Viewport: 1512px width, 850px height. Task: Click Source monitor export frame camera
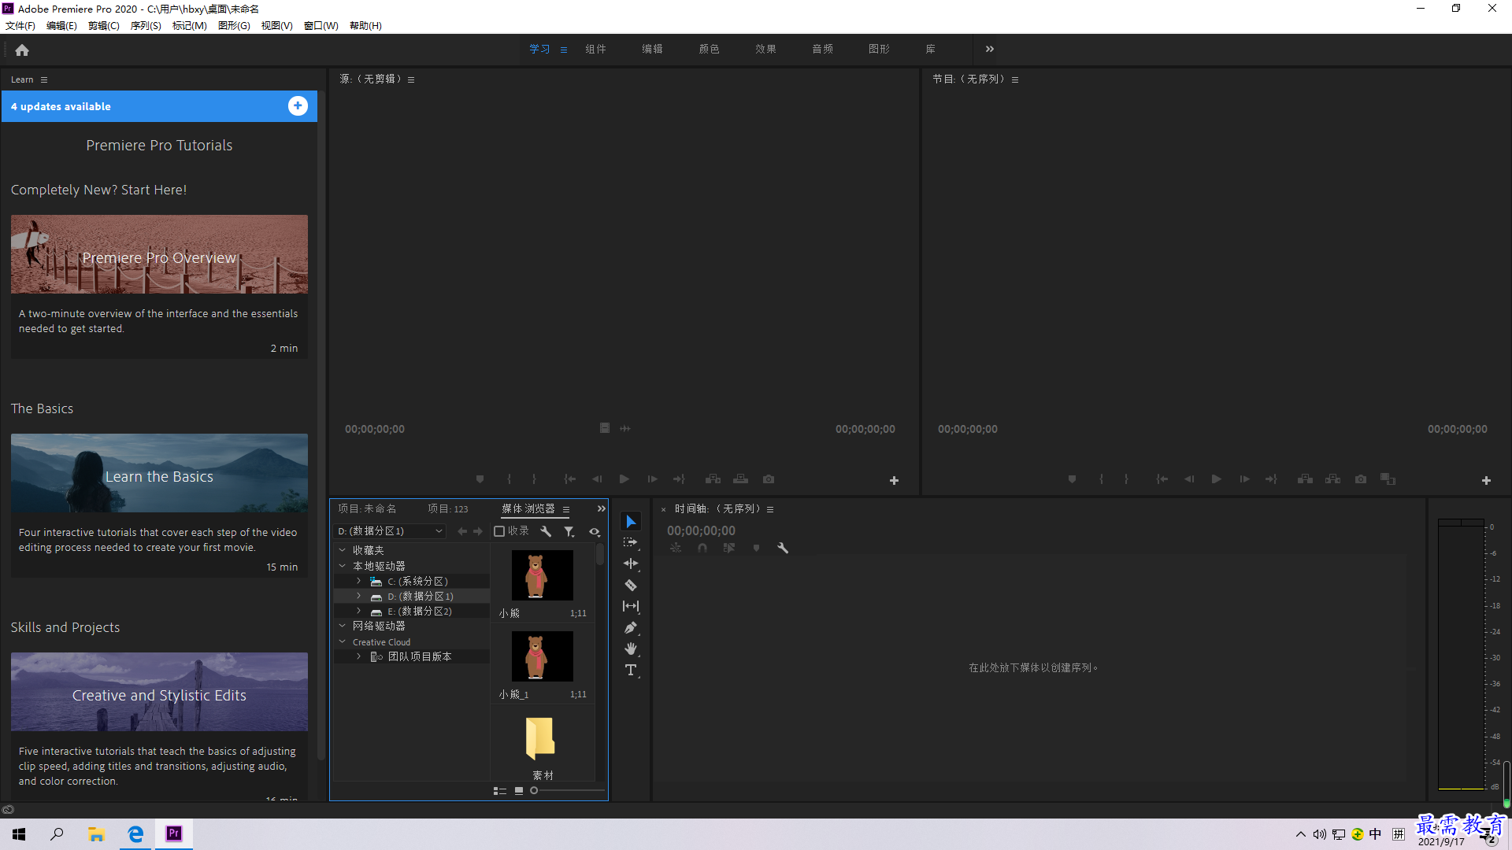coord(769,479)
